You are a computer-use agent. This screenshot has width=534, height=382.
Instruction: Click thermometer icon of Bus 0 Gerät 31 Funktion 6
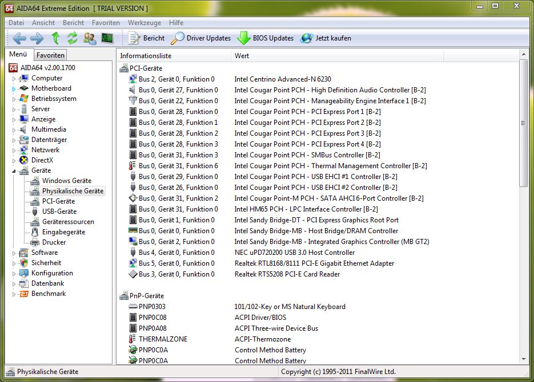133,166
